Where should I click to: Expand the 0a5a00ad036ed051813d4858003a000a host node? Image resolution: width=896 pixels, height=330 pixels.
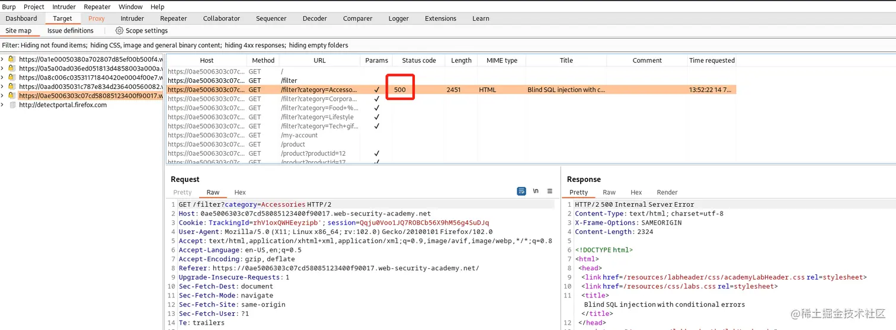pyautogui.click(x=3, y=68)
